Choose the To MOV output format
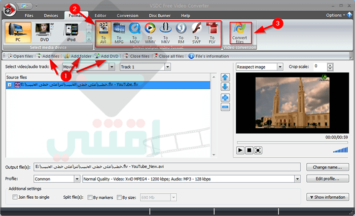Image resolution: width=355 pixels, height=216 pixels. [x=134, y=33]
